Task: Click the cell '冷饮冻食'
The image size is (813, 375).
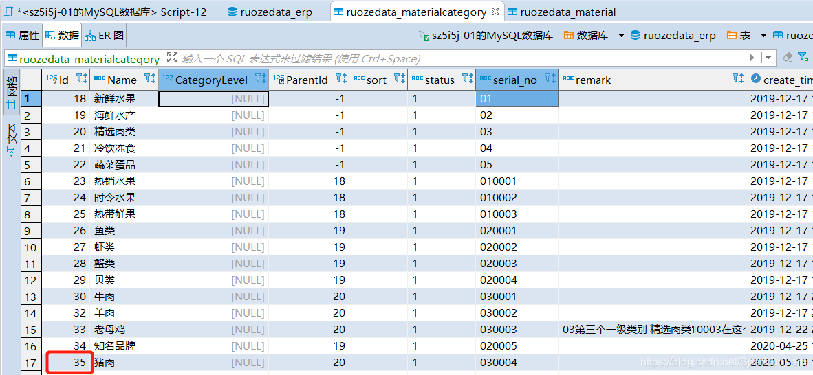Action: coord(123,148)
